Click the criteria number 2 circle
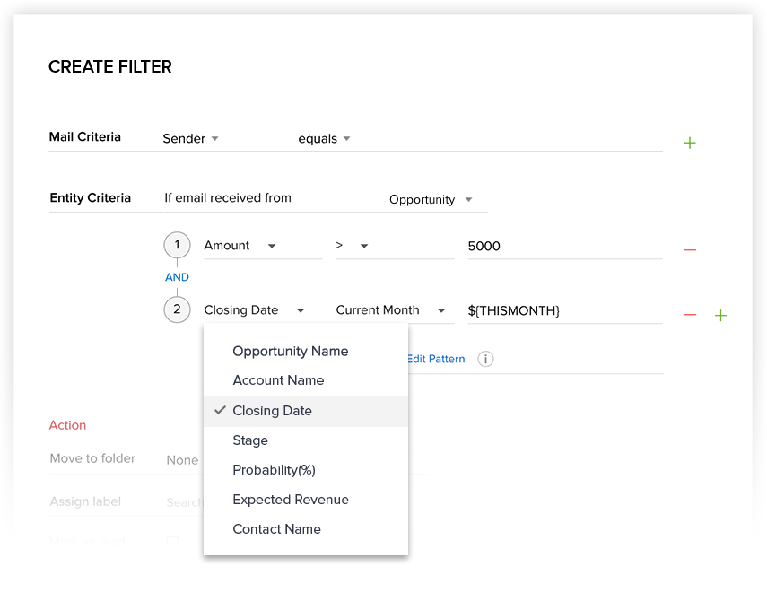This screenshot has height=601, width=767. click(x=177, y=309)
